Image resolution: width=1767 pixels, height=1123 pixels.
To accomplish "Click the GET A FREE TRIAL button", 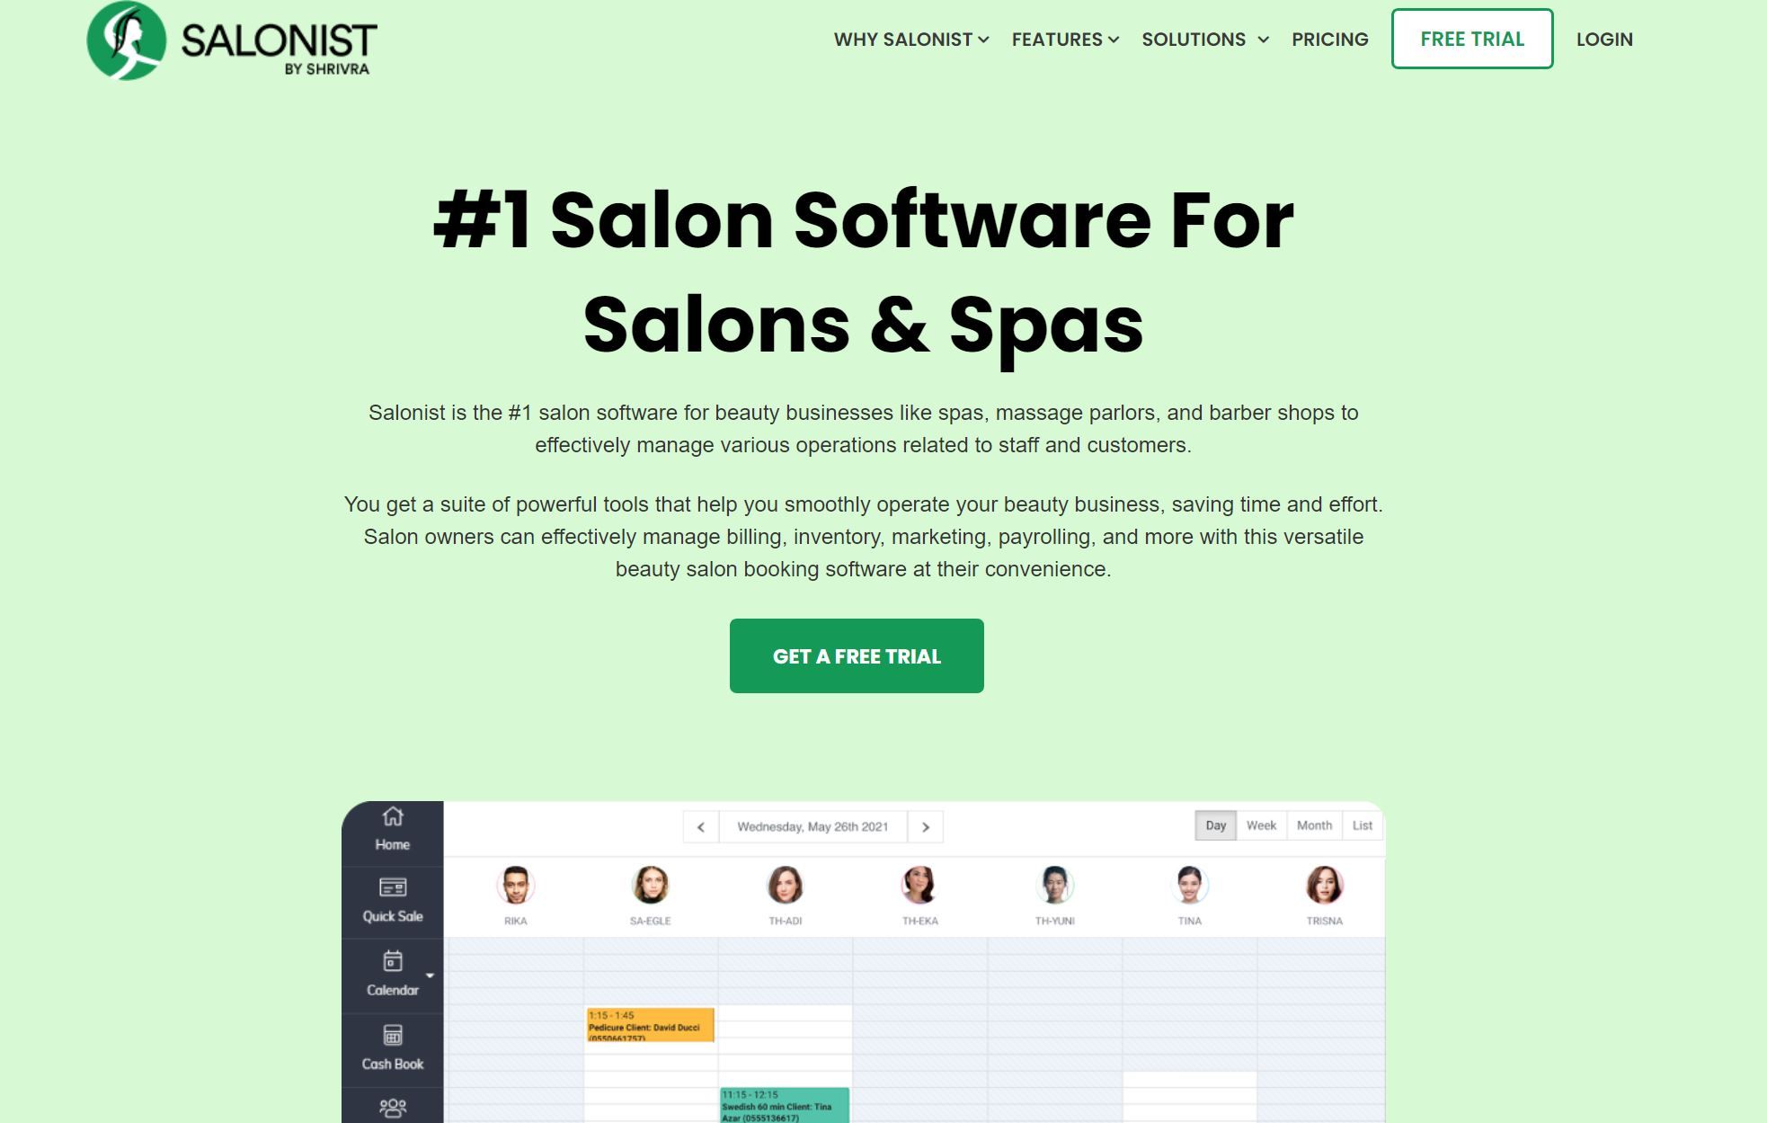I will coord(857,655).
